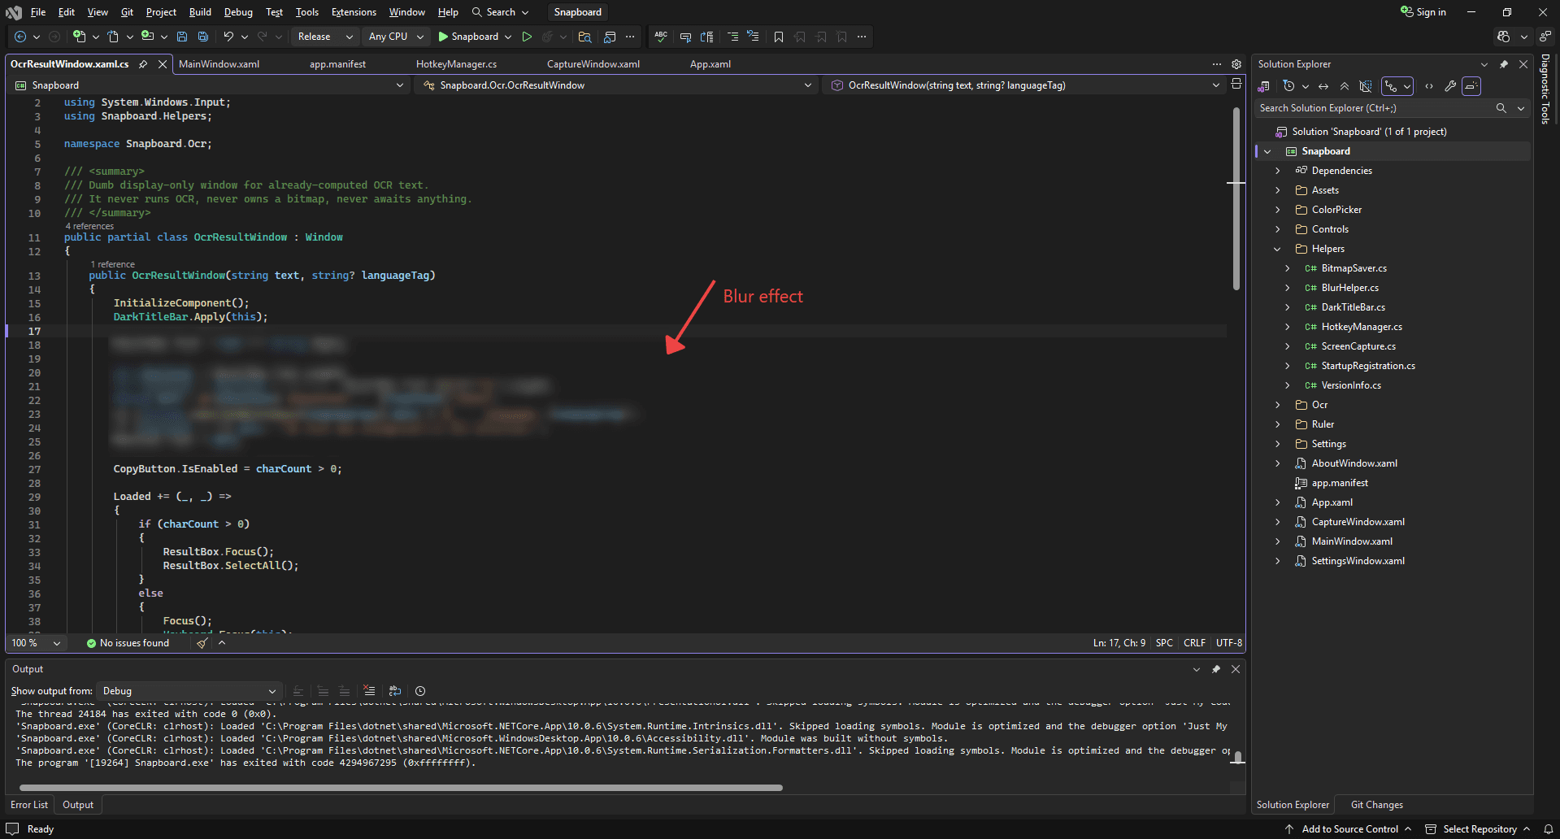
Task: Click the Save All toolbar icon
Action: [x=203, y=37]
